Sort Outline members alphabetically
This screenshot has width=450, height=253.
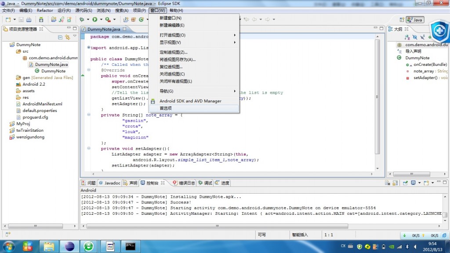click(x=406, y=37)
